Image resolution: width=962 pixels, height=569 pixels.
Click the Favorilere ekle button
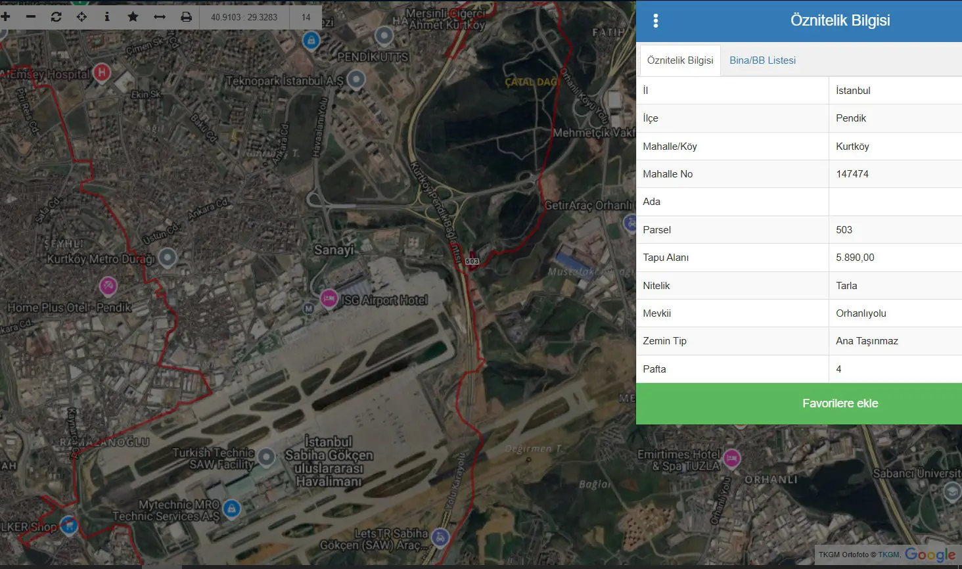[x=799, y=403]
